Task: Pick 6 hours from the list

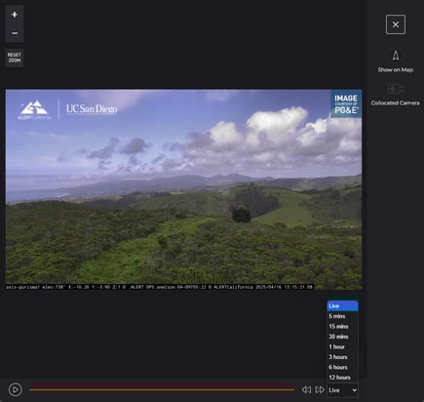Action: 343,367
